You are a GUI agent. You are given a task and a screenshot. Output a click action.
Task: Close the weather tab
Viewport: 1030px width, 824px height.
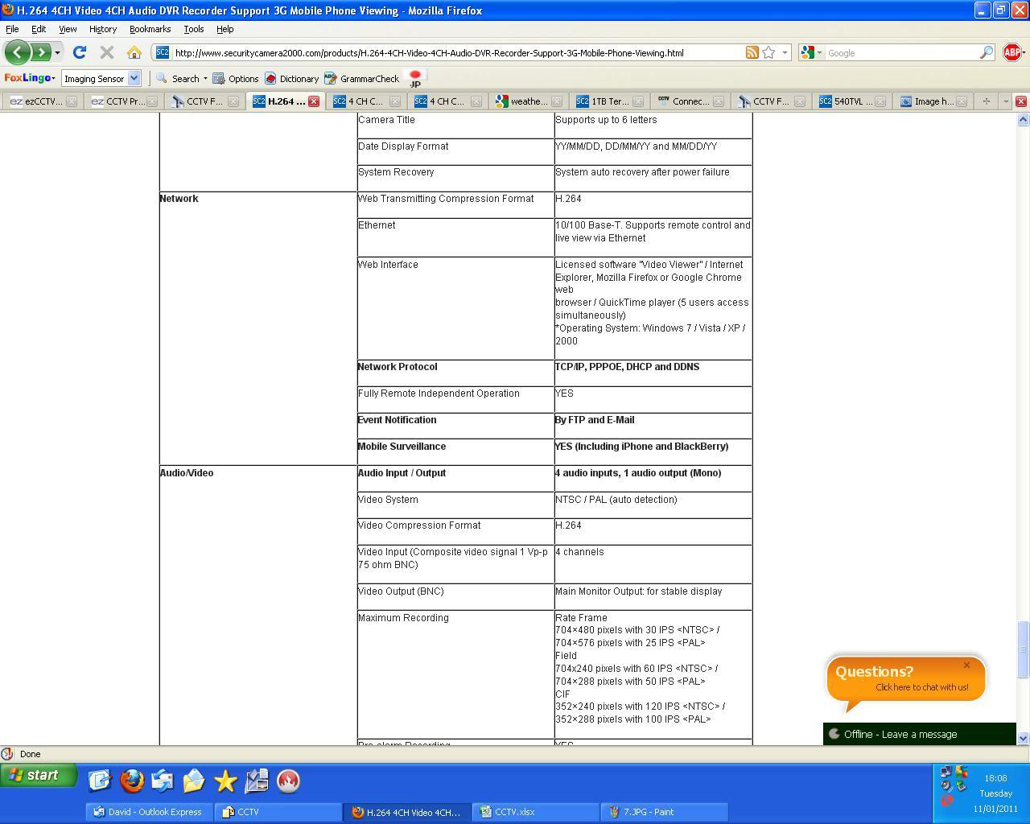(557, 101)
